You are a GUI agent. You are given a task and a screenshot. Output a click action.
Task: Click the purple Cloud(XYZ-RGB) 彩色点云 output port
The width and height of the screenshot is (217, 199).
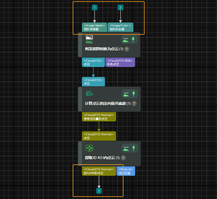[120, 62]
